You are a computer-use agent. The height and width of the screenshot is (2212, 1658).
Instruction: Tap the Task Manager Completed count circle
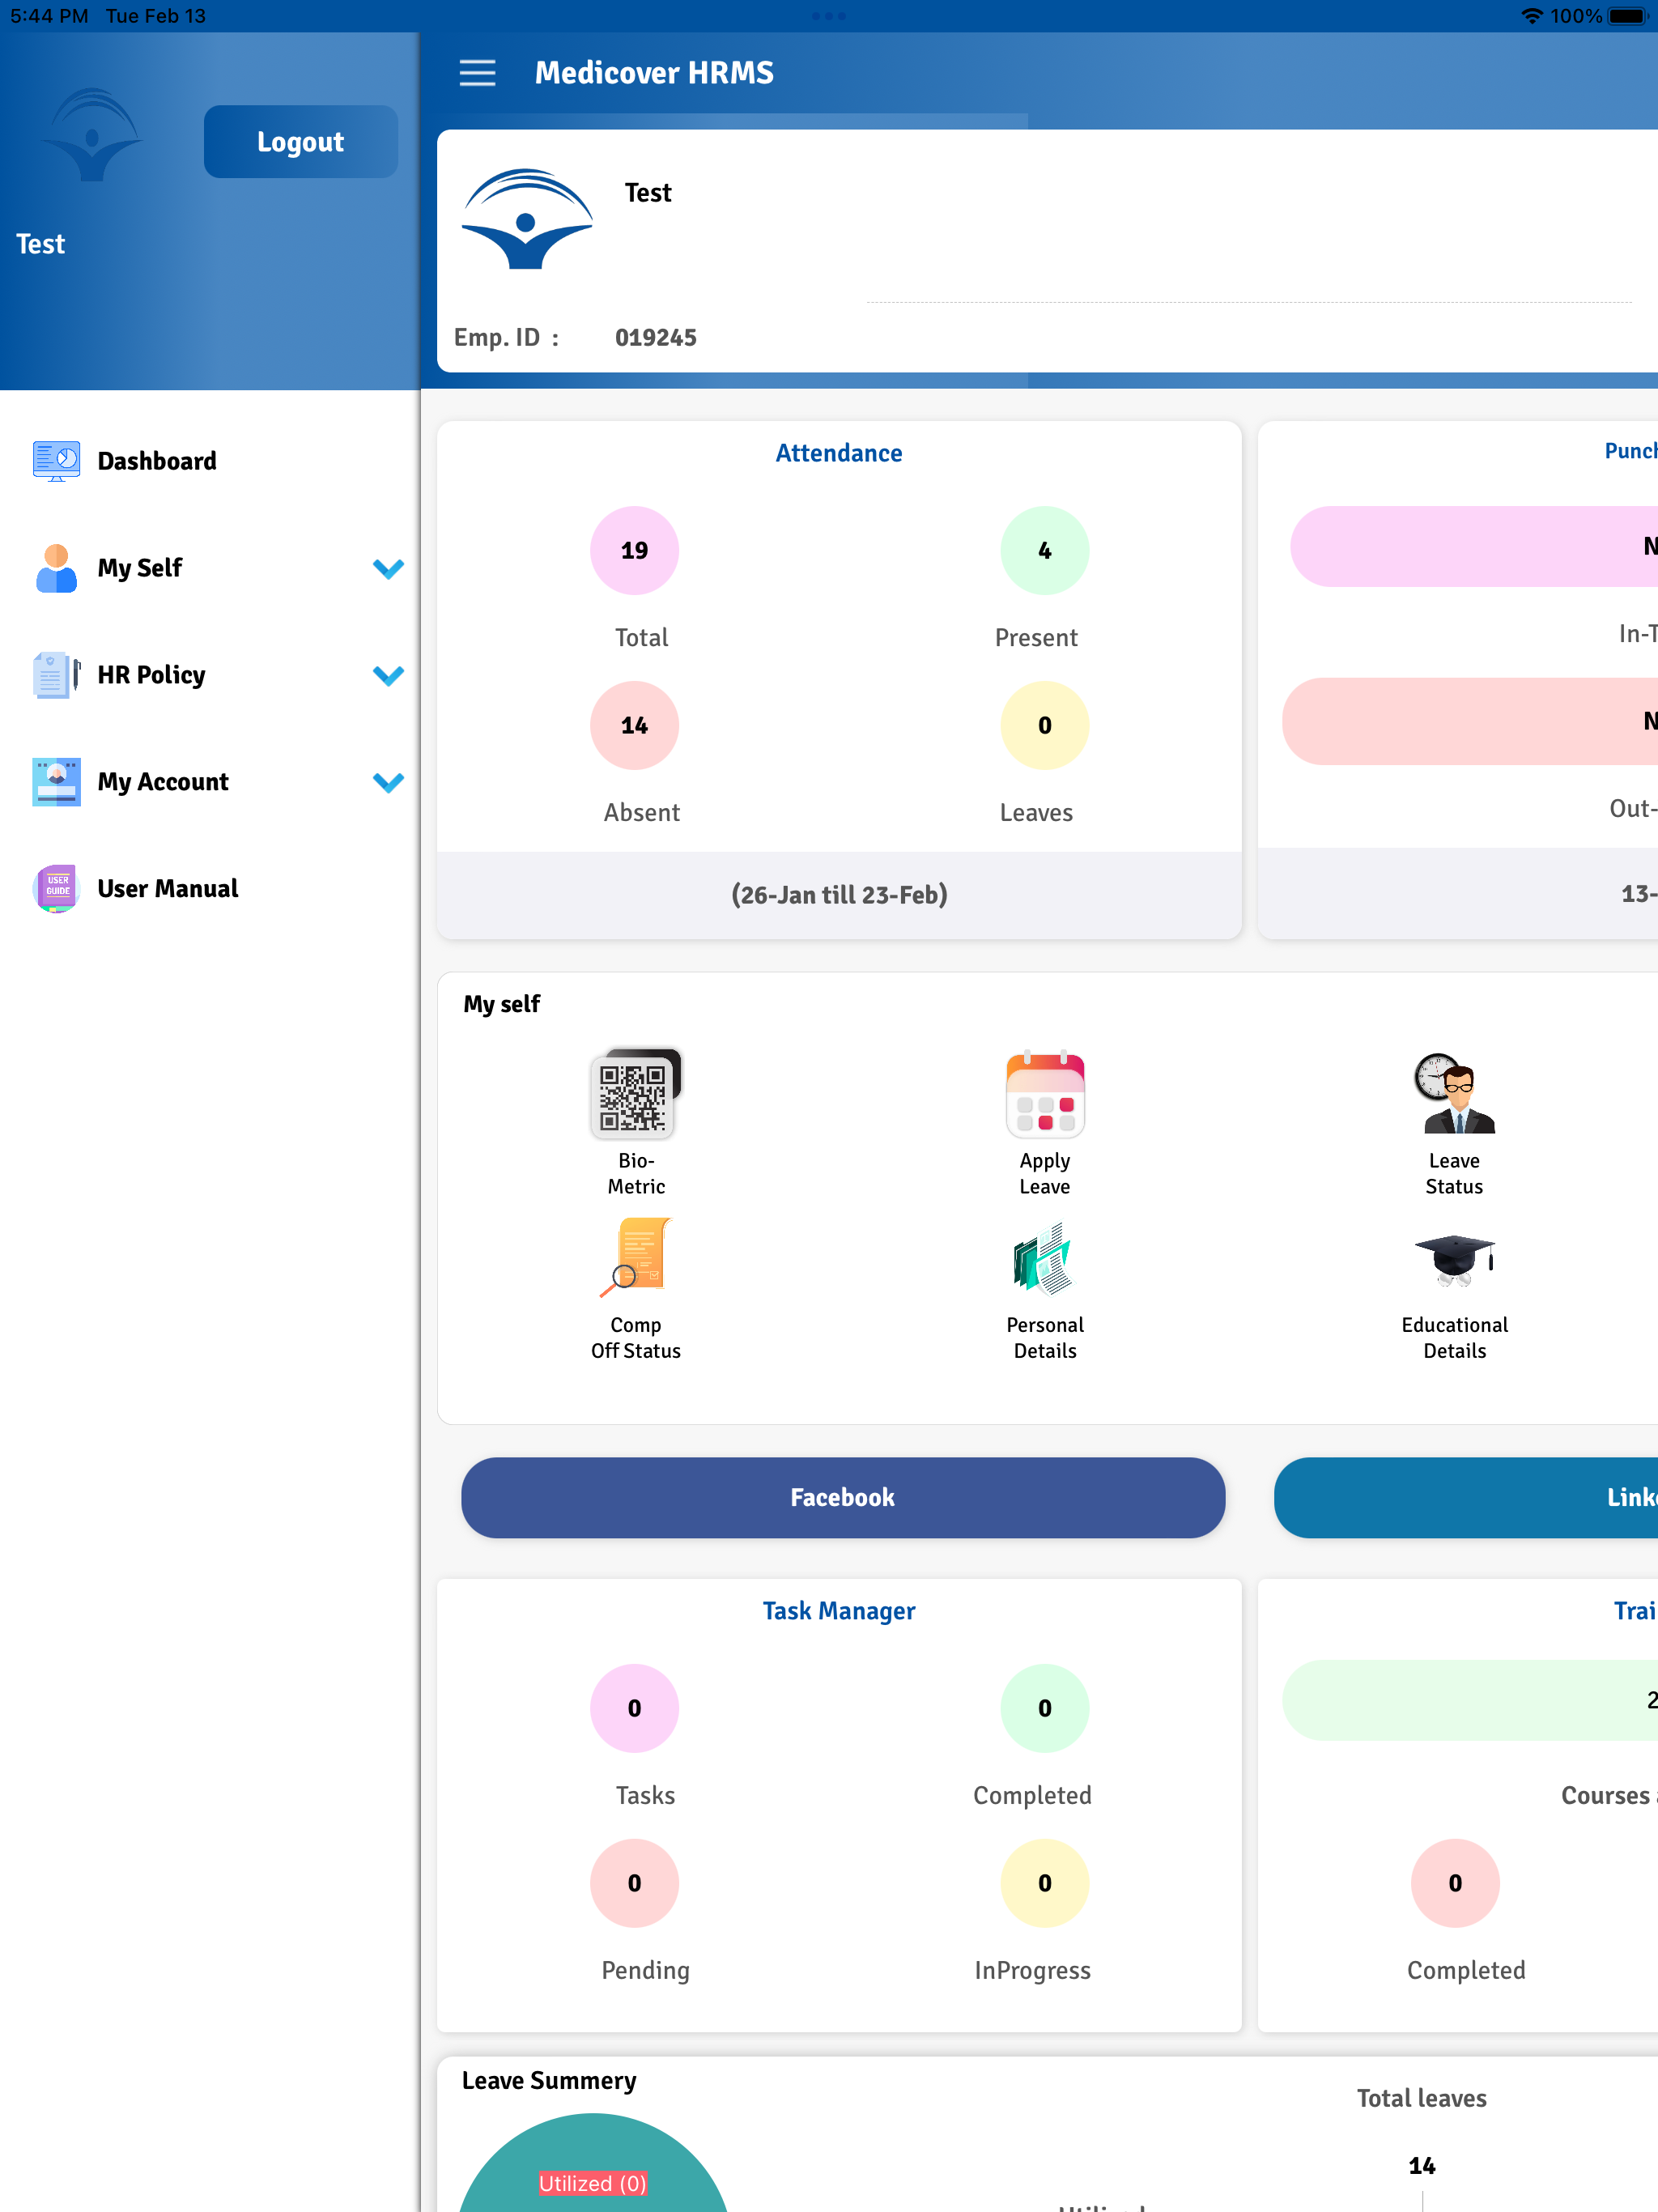1045,1708
